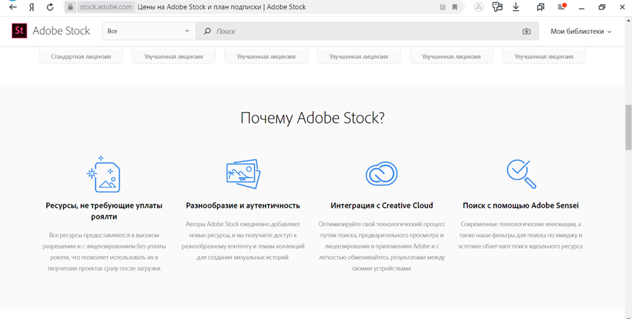632x319 pixels.
Task: Click the magnifier icon in search bar
Action: click(208, 31)
